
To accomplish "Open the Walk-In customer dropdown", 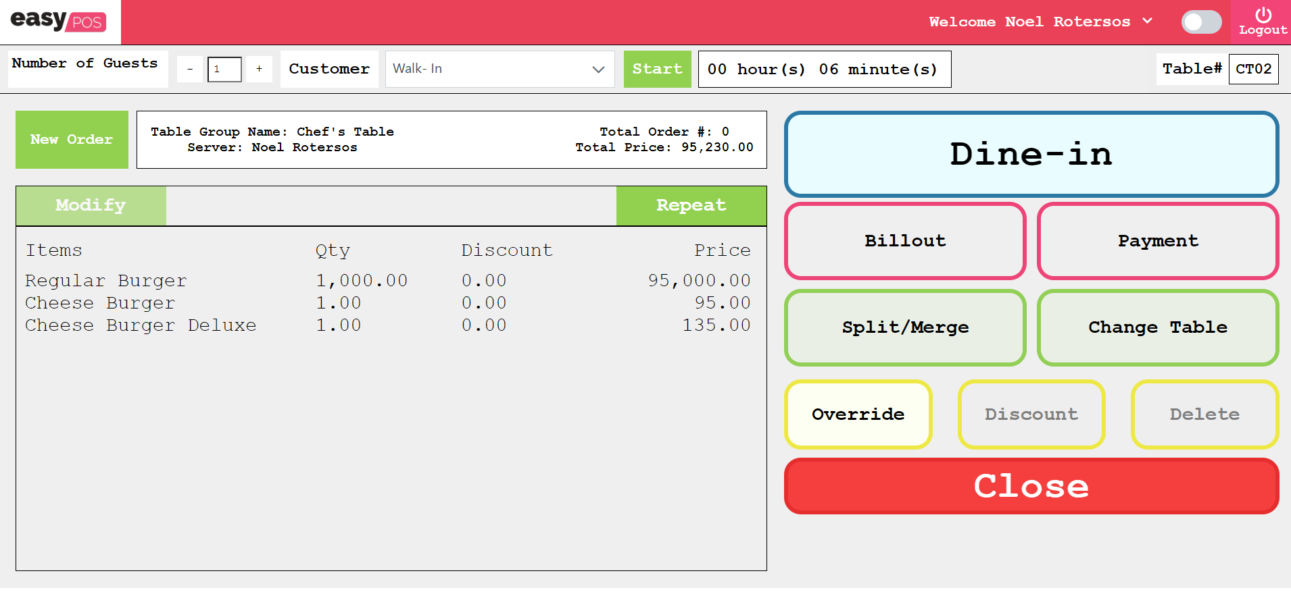I will (x=500, y=69).
